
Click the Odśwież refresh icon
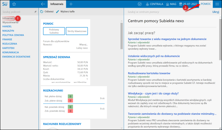point(42,12)
